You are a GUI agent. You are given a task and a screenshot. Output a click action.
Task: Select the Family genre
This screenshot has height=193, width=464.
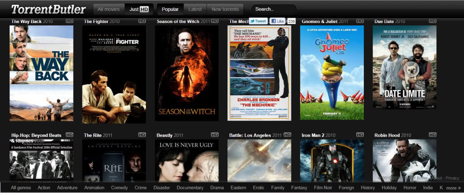coord(278,188)
